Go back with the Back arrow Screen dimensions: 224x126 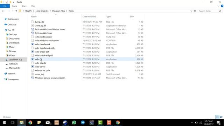[3, 11]
